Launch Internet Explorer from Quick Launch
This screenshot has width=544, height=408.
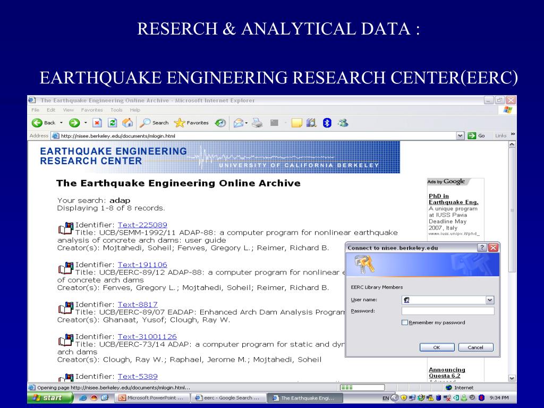click(83, 398)
